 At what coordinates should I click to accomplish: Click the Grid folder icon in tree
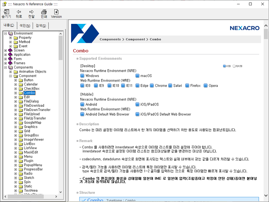point(21,131)
